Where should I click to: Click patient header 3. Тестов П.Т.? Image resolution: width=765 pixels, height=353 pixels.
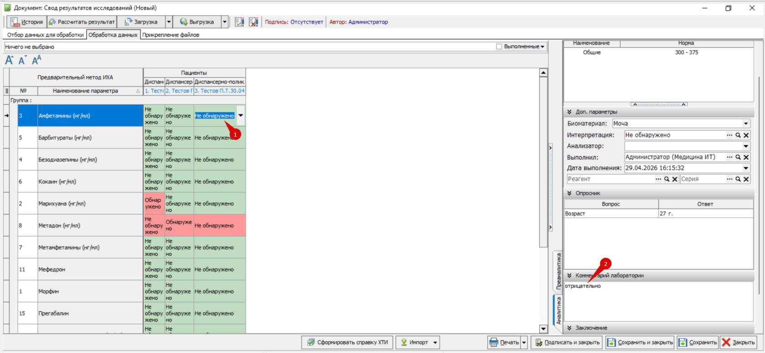click(x=219, y=91)
